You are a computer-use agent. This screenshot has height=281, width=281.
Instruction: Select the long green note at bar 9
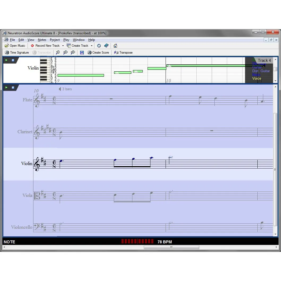[x=81, y=75]
